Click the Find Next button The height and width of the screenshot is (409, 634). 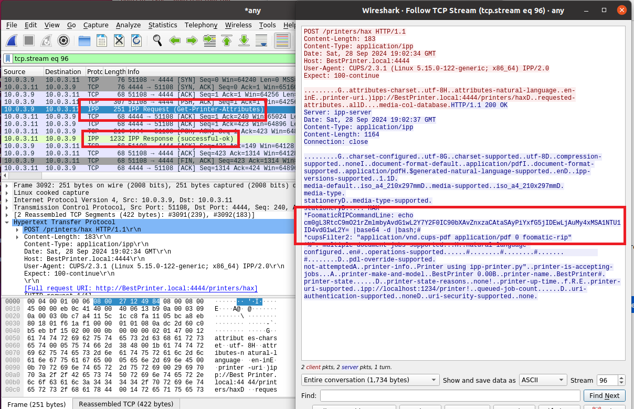pos(604,395)
